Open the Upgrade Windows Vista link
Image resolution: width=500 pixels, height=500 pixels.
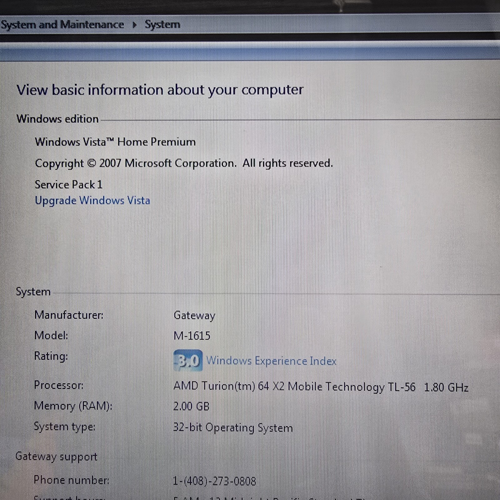coord(92,200)
